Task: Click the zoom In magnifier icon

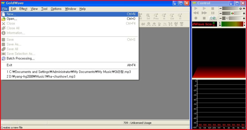Action: [x=164, y=16]
